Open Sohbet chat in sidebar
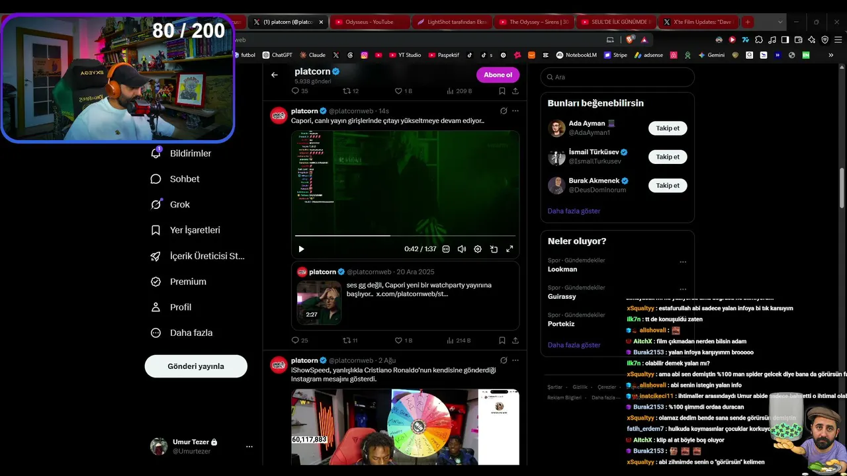 coord(175,179)
